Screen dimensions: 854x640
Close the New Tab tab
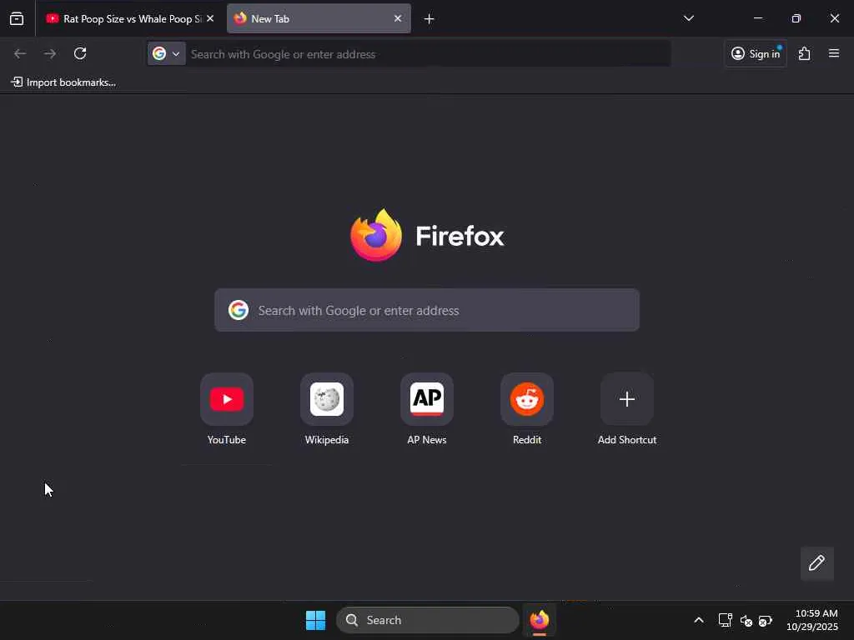[398, 18]
